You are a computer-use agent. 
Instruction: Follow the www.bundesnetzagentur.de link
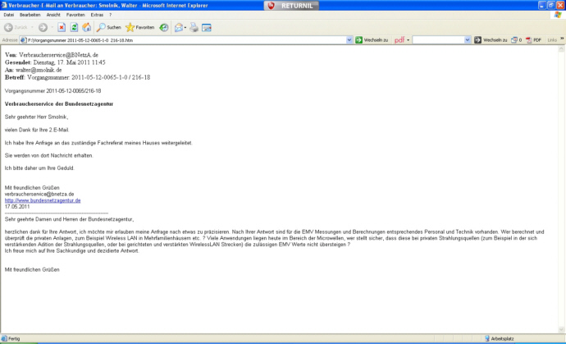tap(43, 200)
